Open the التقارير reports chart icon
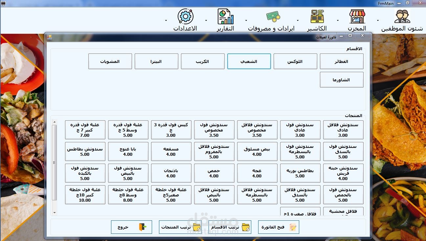Viewport: 426px width, 241px height. 225,16
